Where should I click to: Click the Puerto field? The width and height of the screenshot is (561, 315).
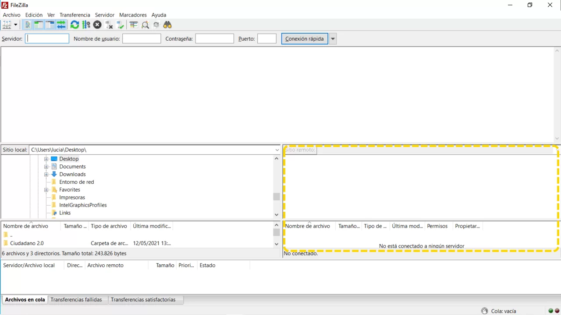[267, 38]
